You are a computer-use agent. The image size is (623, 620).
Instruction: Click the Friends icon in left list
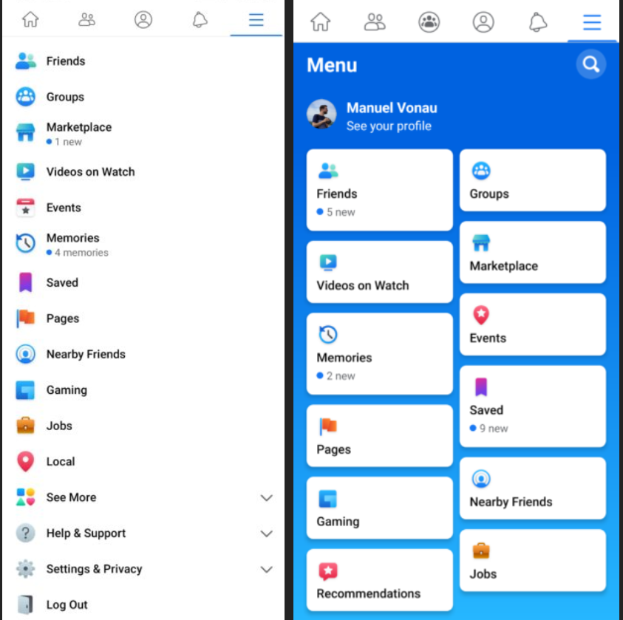pos(25,61)
